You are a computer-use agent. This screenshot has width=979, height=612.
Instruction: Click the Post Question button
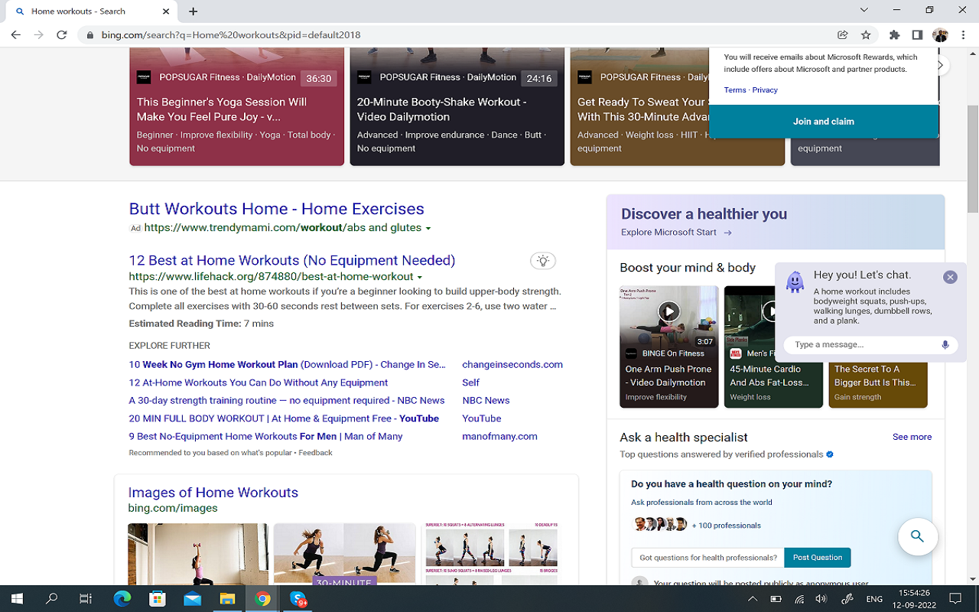(x=817, y=558)
